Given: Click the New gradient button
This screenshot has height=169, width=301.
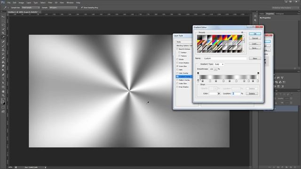Looking at the screenshot, I should 255,58.
